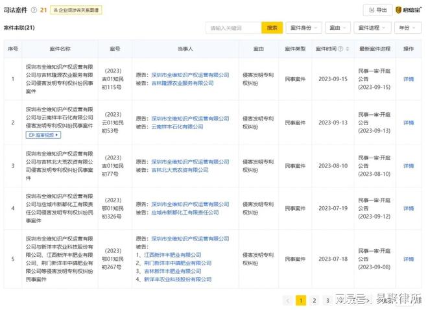Open the 案件身份 filter dropdown
Image resolution: width=428 pixels, height=310 pixels.
[303, 28]
